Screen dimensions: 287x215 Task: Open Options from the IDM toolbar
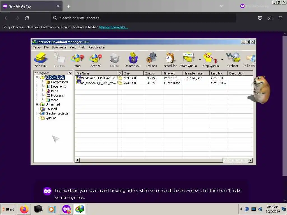tap(152, 60)
